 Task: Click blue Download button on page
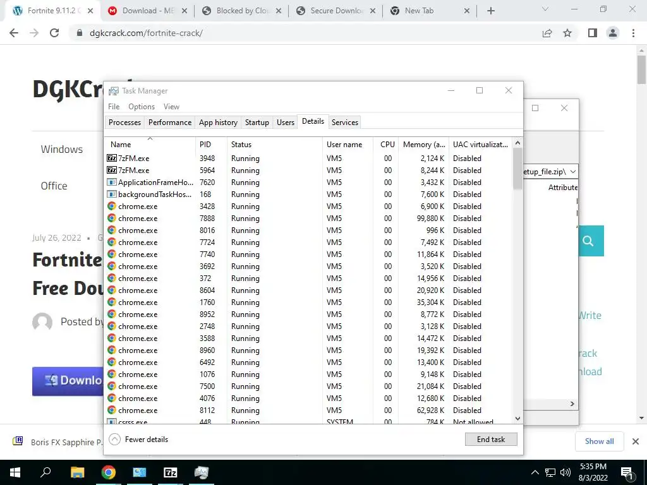tap(68, 381)
